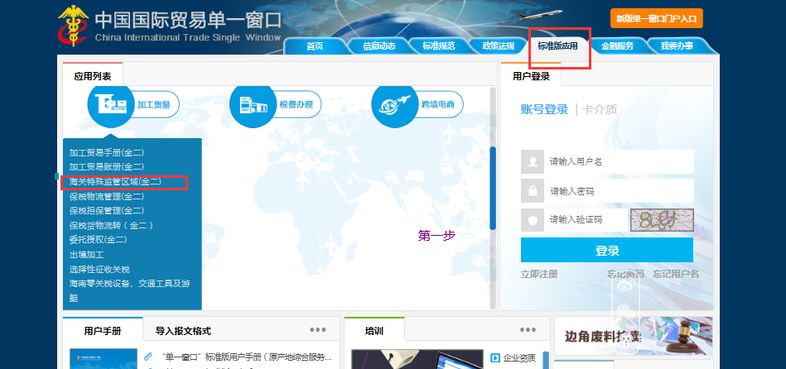Select the 培训 tab
Screen dimensions: 786x369
374,331
